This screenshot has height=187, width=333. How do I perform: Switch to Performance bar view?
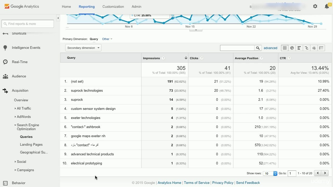point(299,48)
